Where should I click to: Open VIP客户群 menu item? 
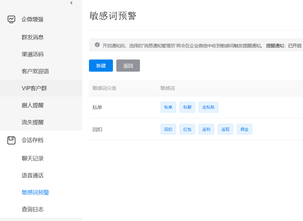coord(34,88)
